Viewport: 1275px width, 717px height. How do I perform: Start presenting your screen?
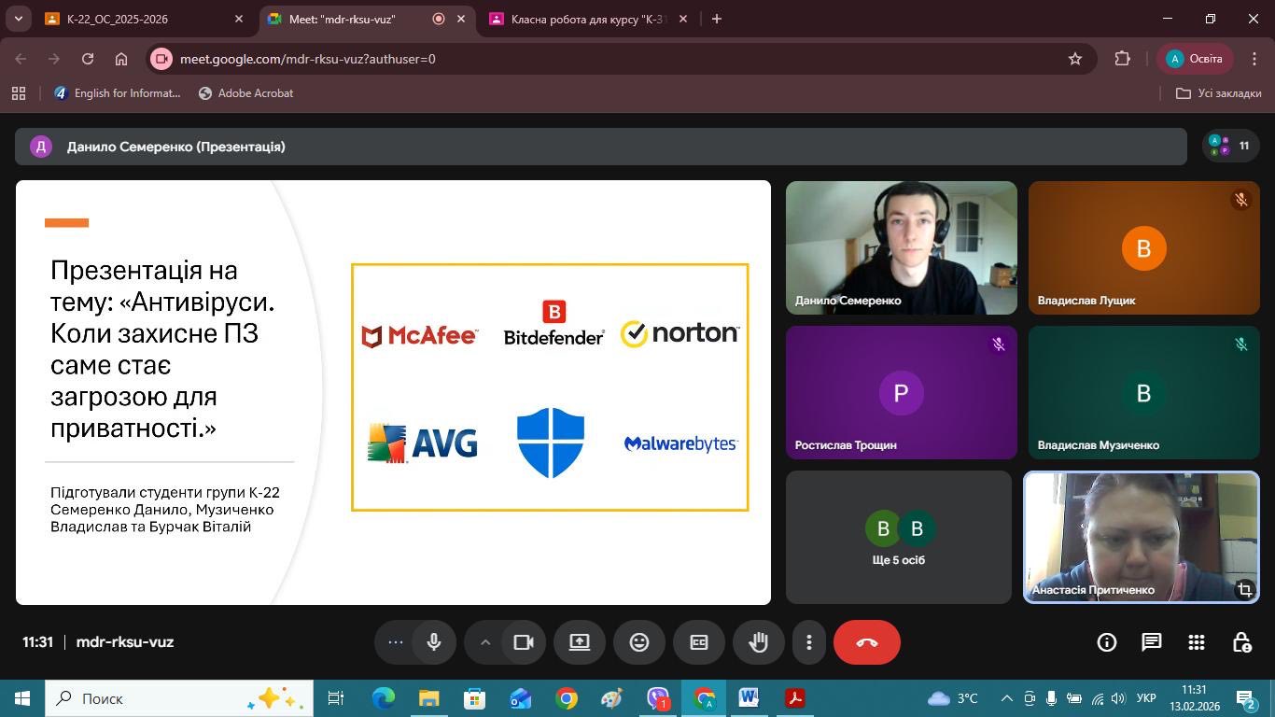coord(580,642)
